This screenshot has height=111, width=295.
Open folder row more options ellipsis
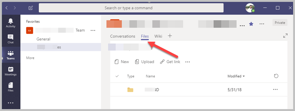[275, 89]
